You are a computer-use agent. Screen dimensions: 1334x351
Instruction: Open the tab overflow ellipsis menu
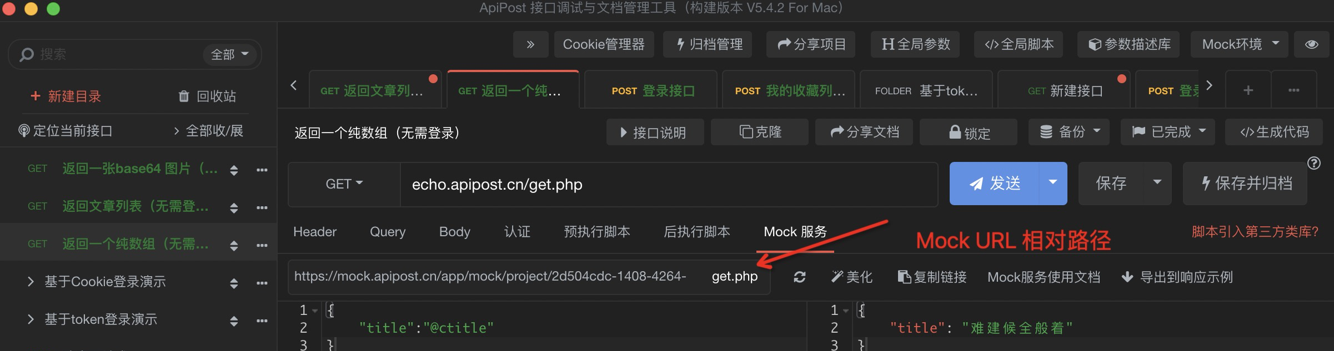click(x=1293, y=90)
